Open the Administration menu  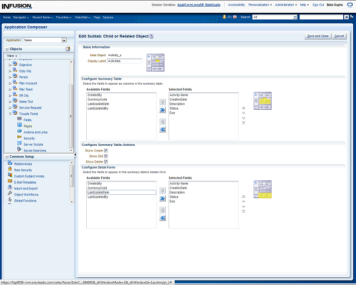[286, 4]
